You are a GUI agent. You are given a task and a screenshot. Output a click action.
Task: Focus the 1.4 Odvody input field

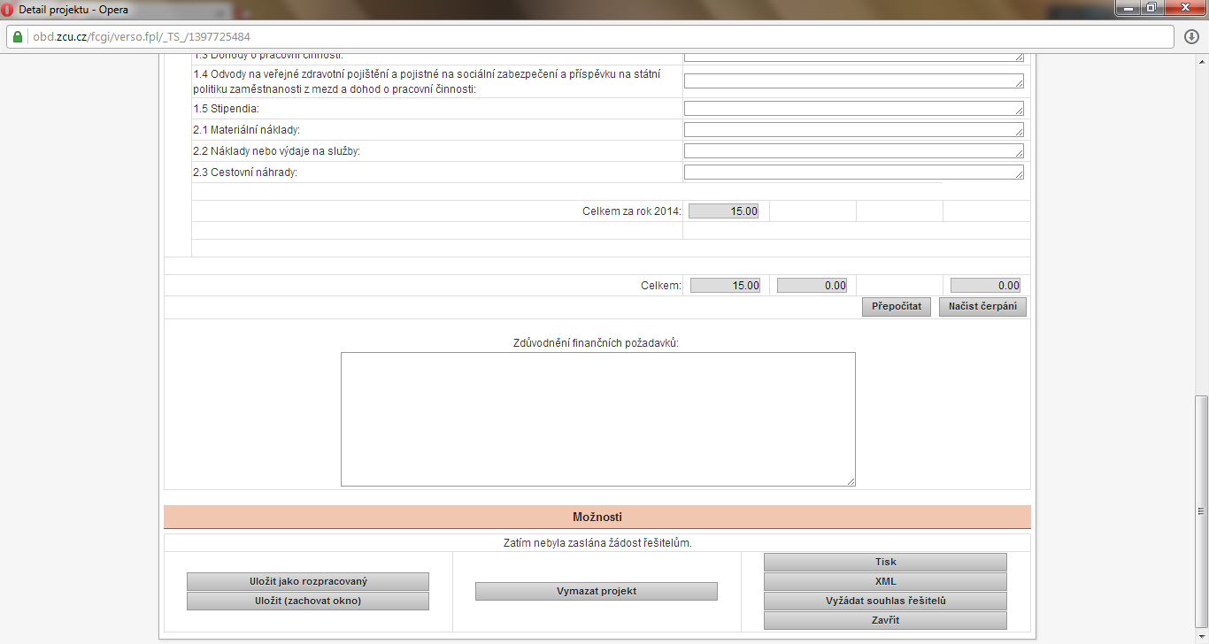(854, 80)
